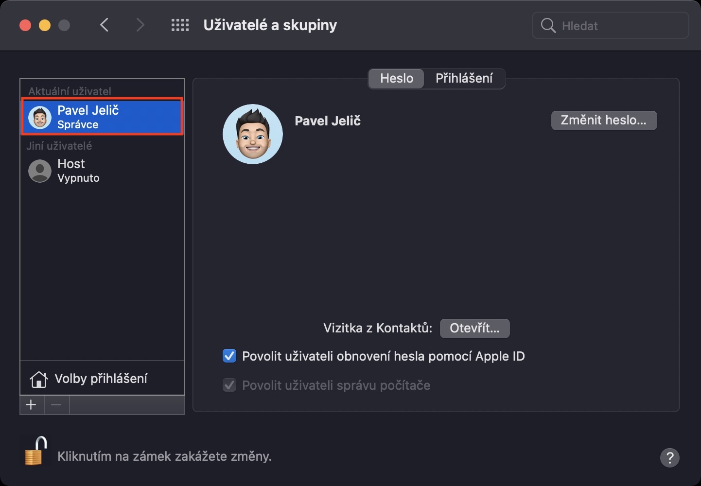The height and width of the screenshot is (486, 701).
Task: Click the administer computer checkbox
Action: pos(229,385)
